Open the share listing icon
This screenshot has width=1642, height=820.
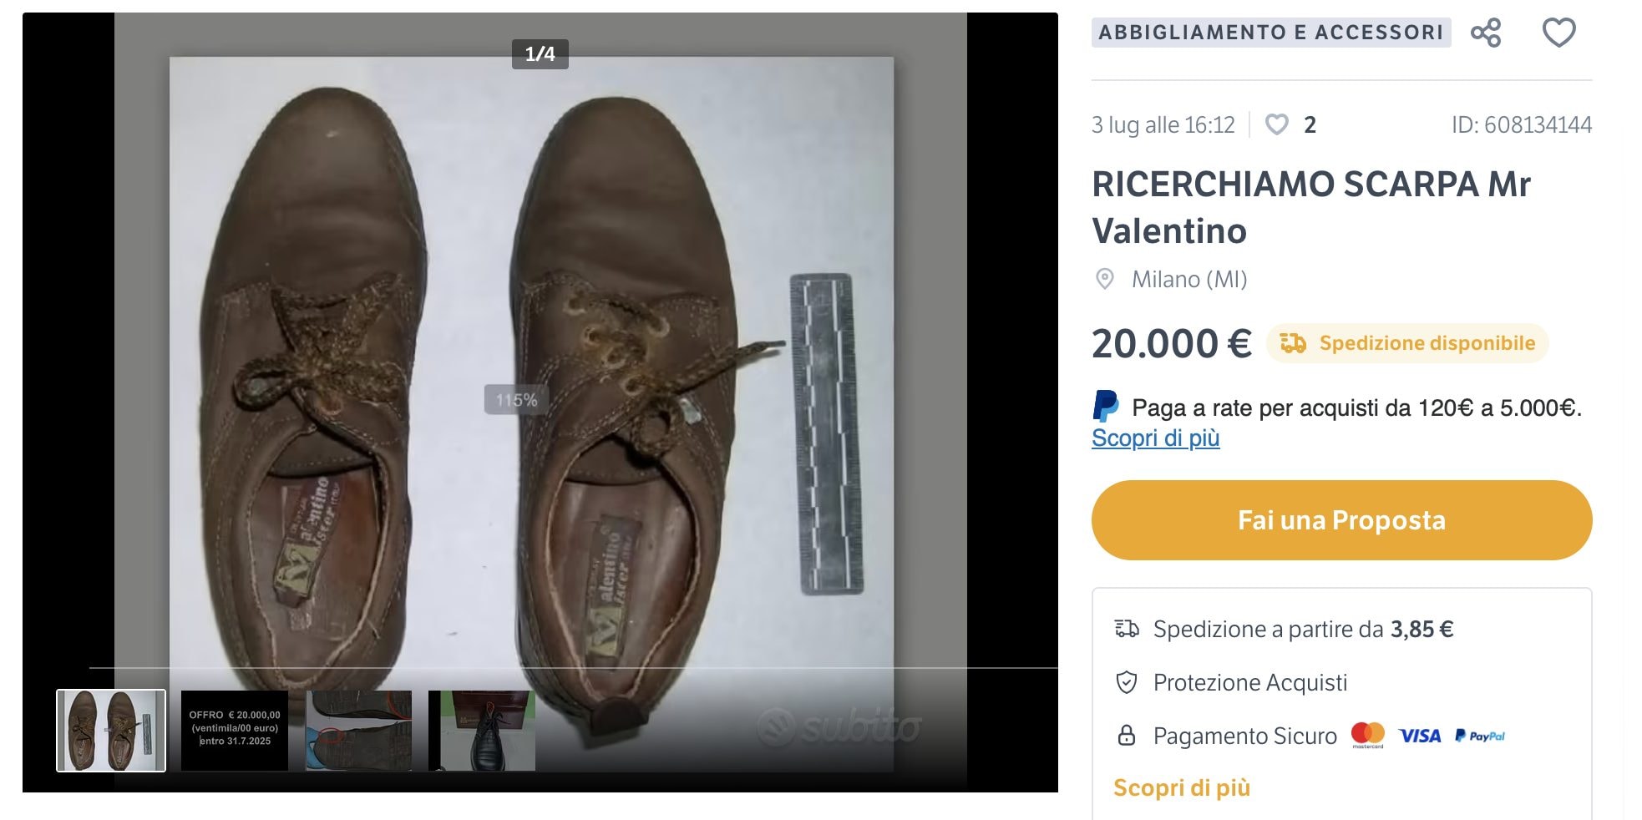point(1488,33)
